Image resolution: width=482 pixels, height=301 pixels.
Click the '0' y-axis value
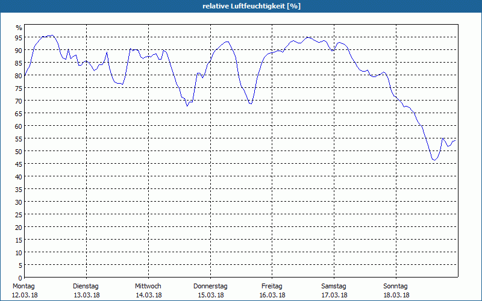coord(20,278)
